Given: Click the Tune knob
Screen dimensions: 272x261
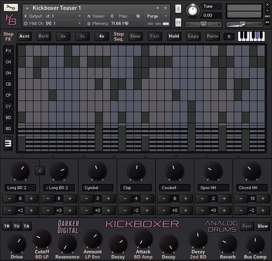Looking at the screenshot, I should [x=193, y=11].
